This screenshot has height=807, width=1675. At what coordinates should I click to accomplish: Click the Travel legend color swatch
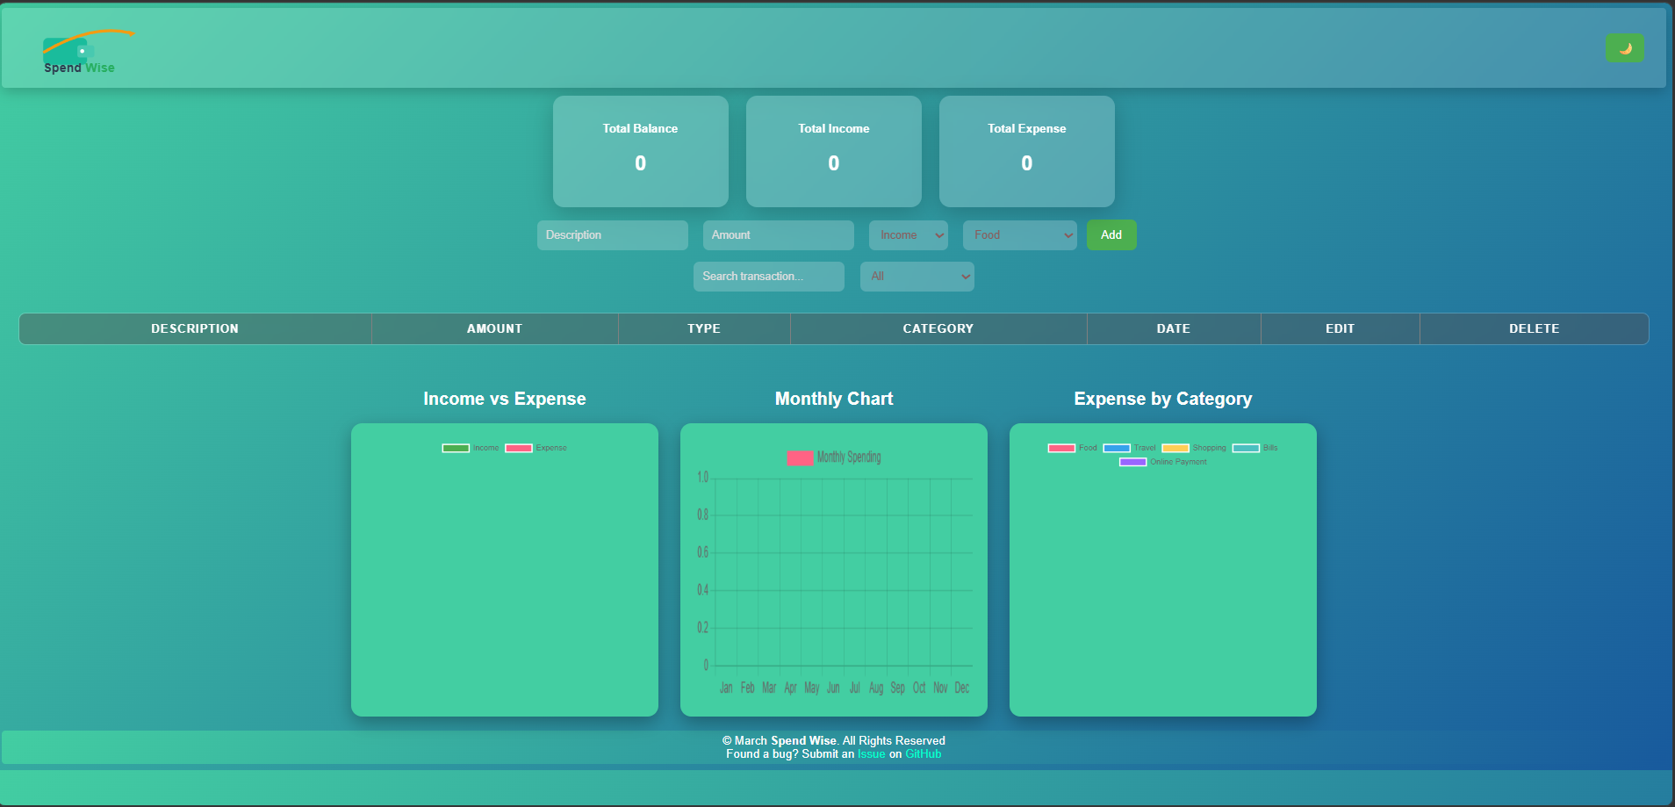1117,448
